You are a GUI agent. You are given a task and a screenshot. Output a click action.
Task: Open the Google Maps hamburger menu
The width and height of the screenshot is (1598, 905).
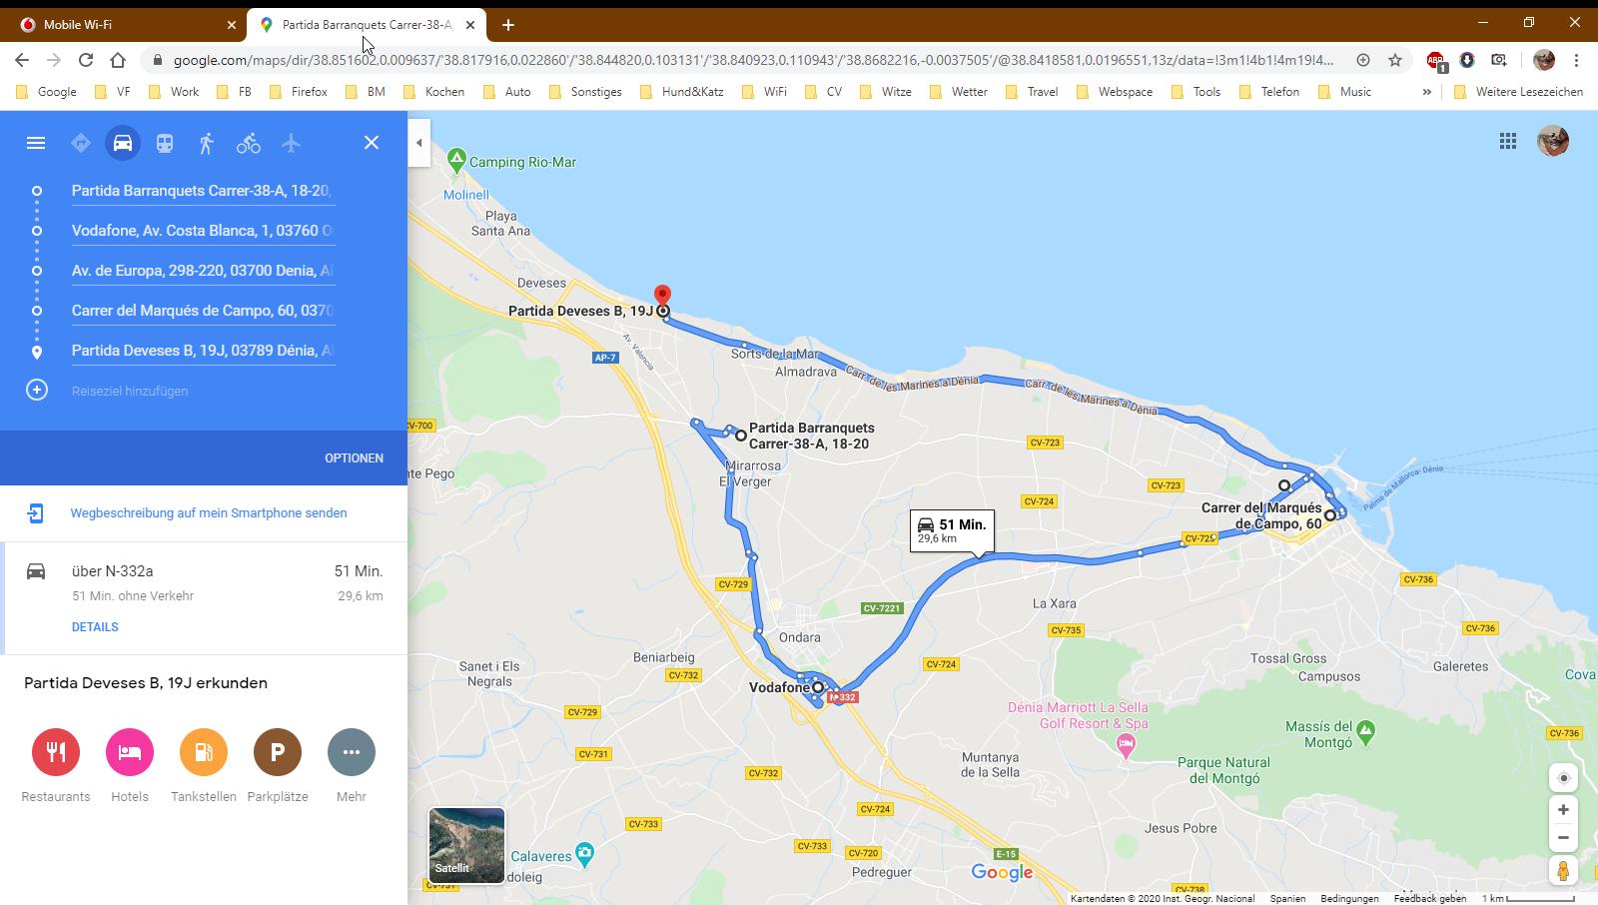(36, 143)
